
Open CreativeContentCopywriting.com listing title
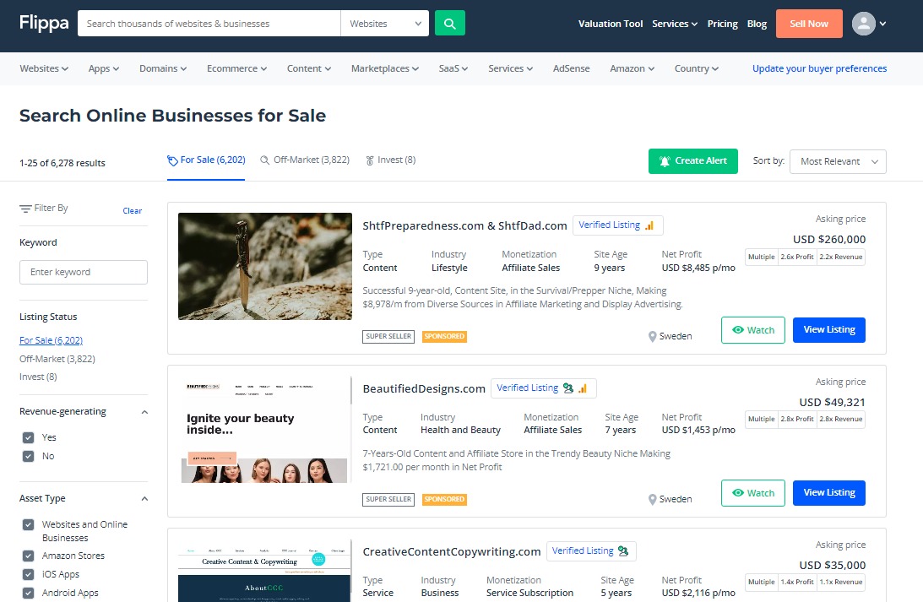pos(452,552)
